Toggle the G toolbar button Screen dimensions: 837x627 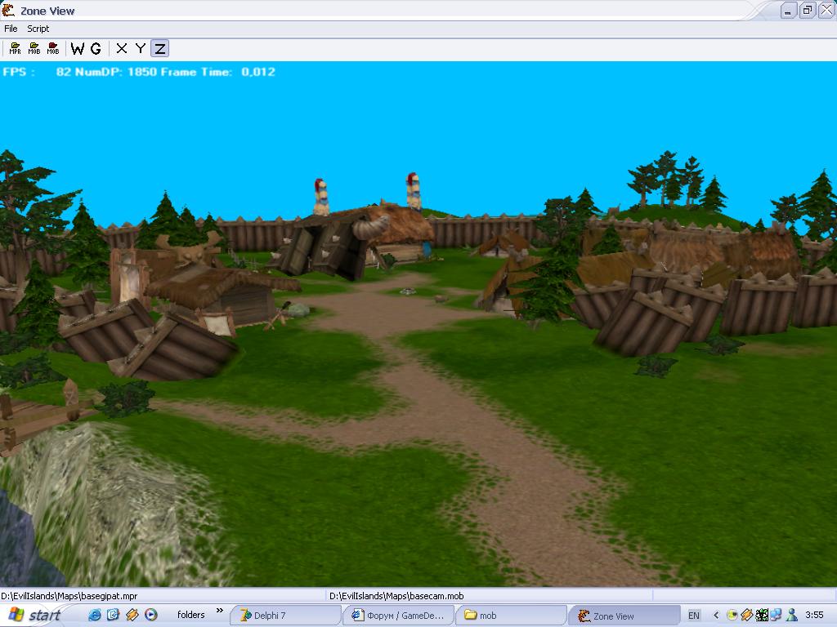(x=96, y=49)
